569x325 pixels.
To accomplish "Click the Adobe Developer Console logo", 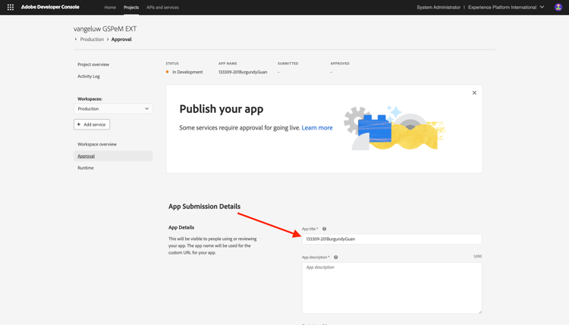I will click(50, 8).
